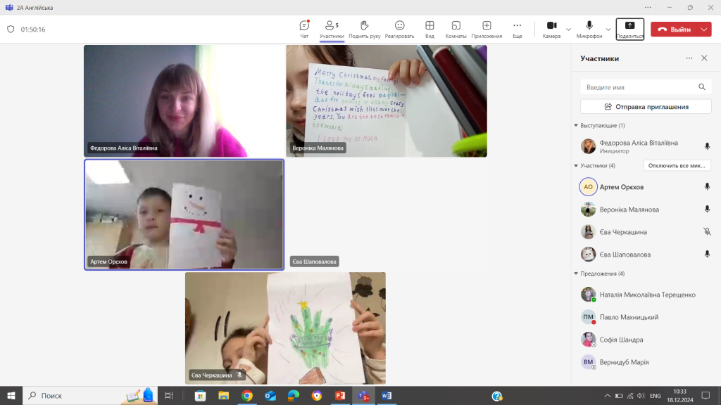Open the Apps (Приложения) icon
The height and width of the screenshot is (405, 721).
click(x=487, y=26)
